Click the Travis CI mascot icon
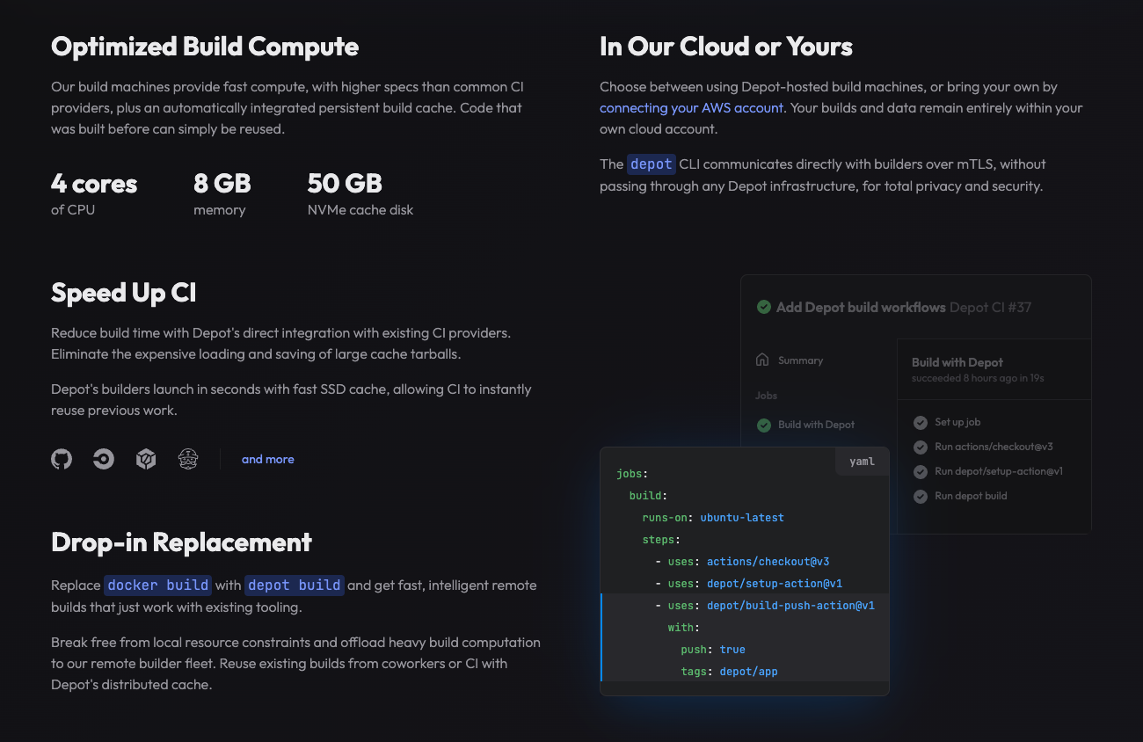 188,459
